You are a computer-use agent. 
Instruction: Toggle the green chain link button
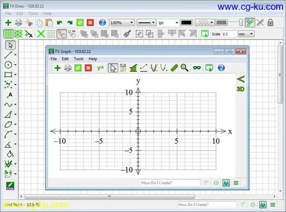(x=250, y=23)
